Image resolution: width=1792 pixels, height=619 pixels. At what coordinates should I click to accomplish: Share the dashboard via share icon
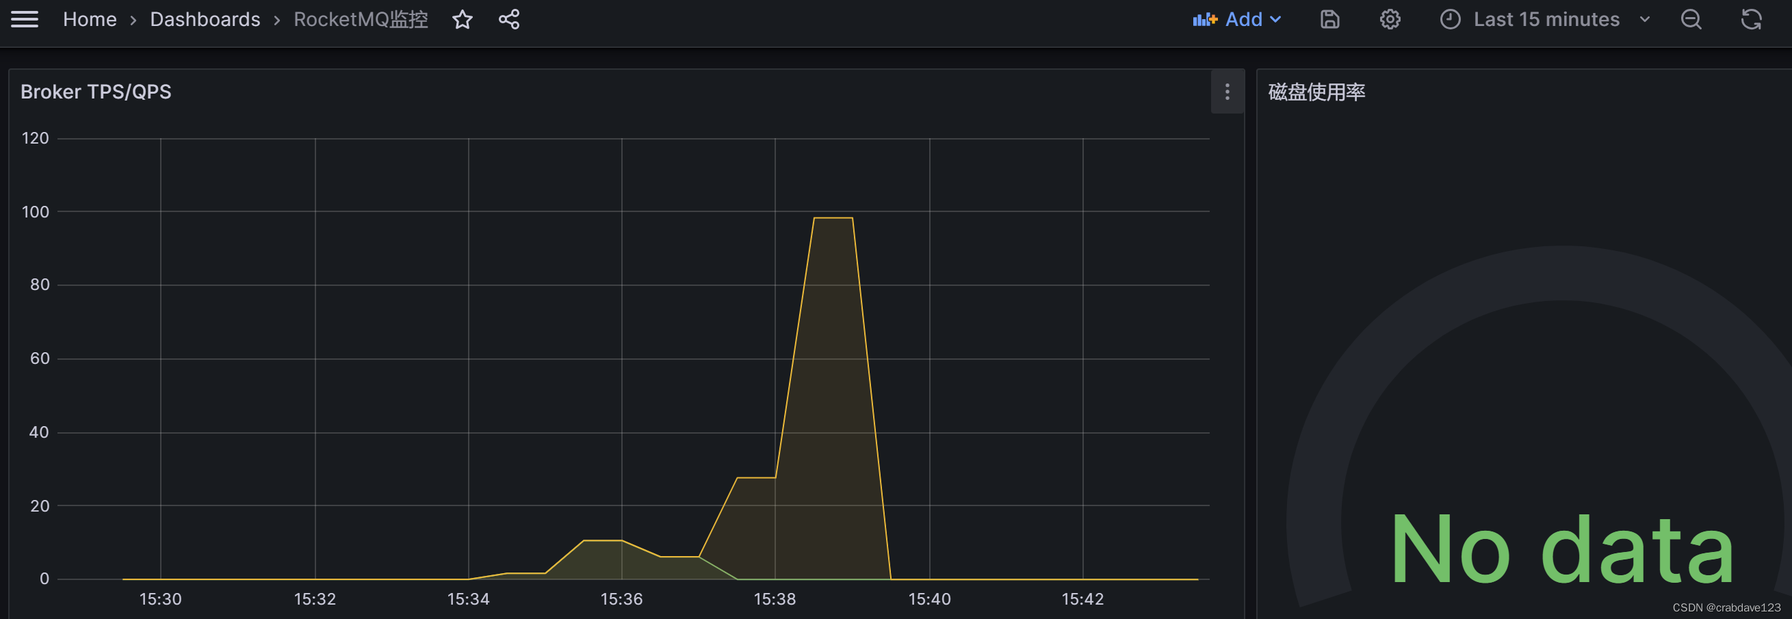509,19
